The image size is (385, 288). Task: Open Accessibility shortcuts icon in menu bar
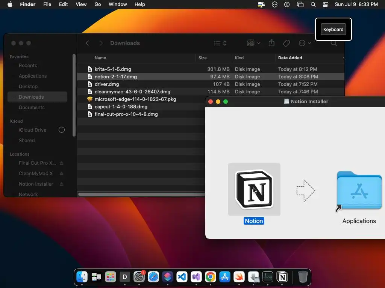click(x=287, y=4)
